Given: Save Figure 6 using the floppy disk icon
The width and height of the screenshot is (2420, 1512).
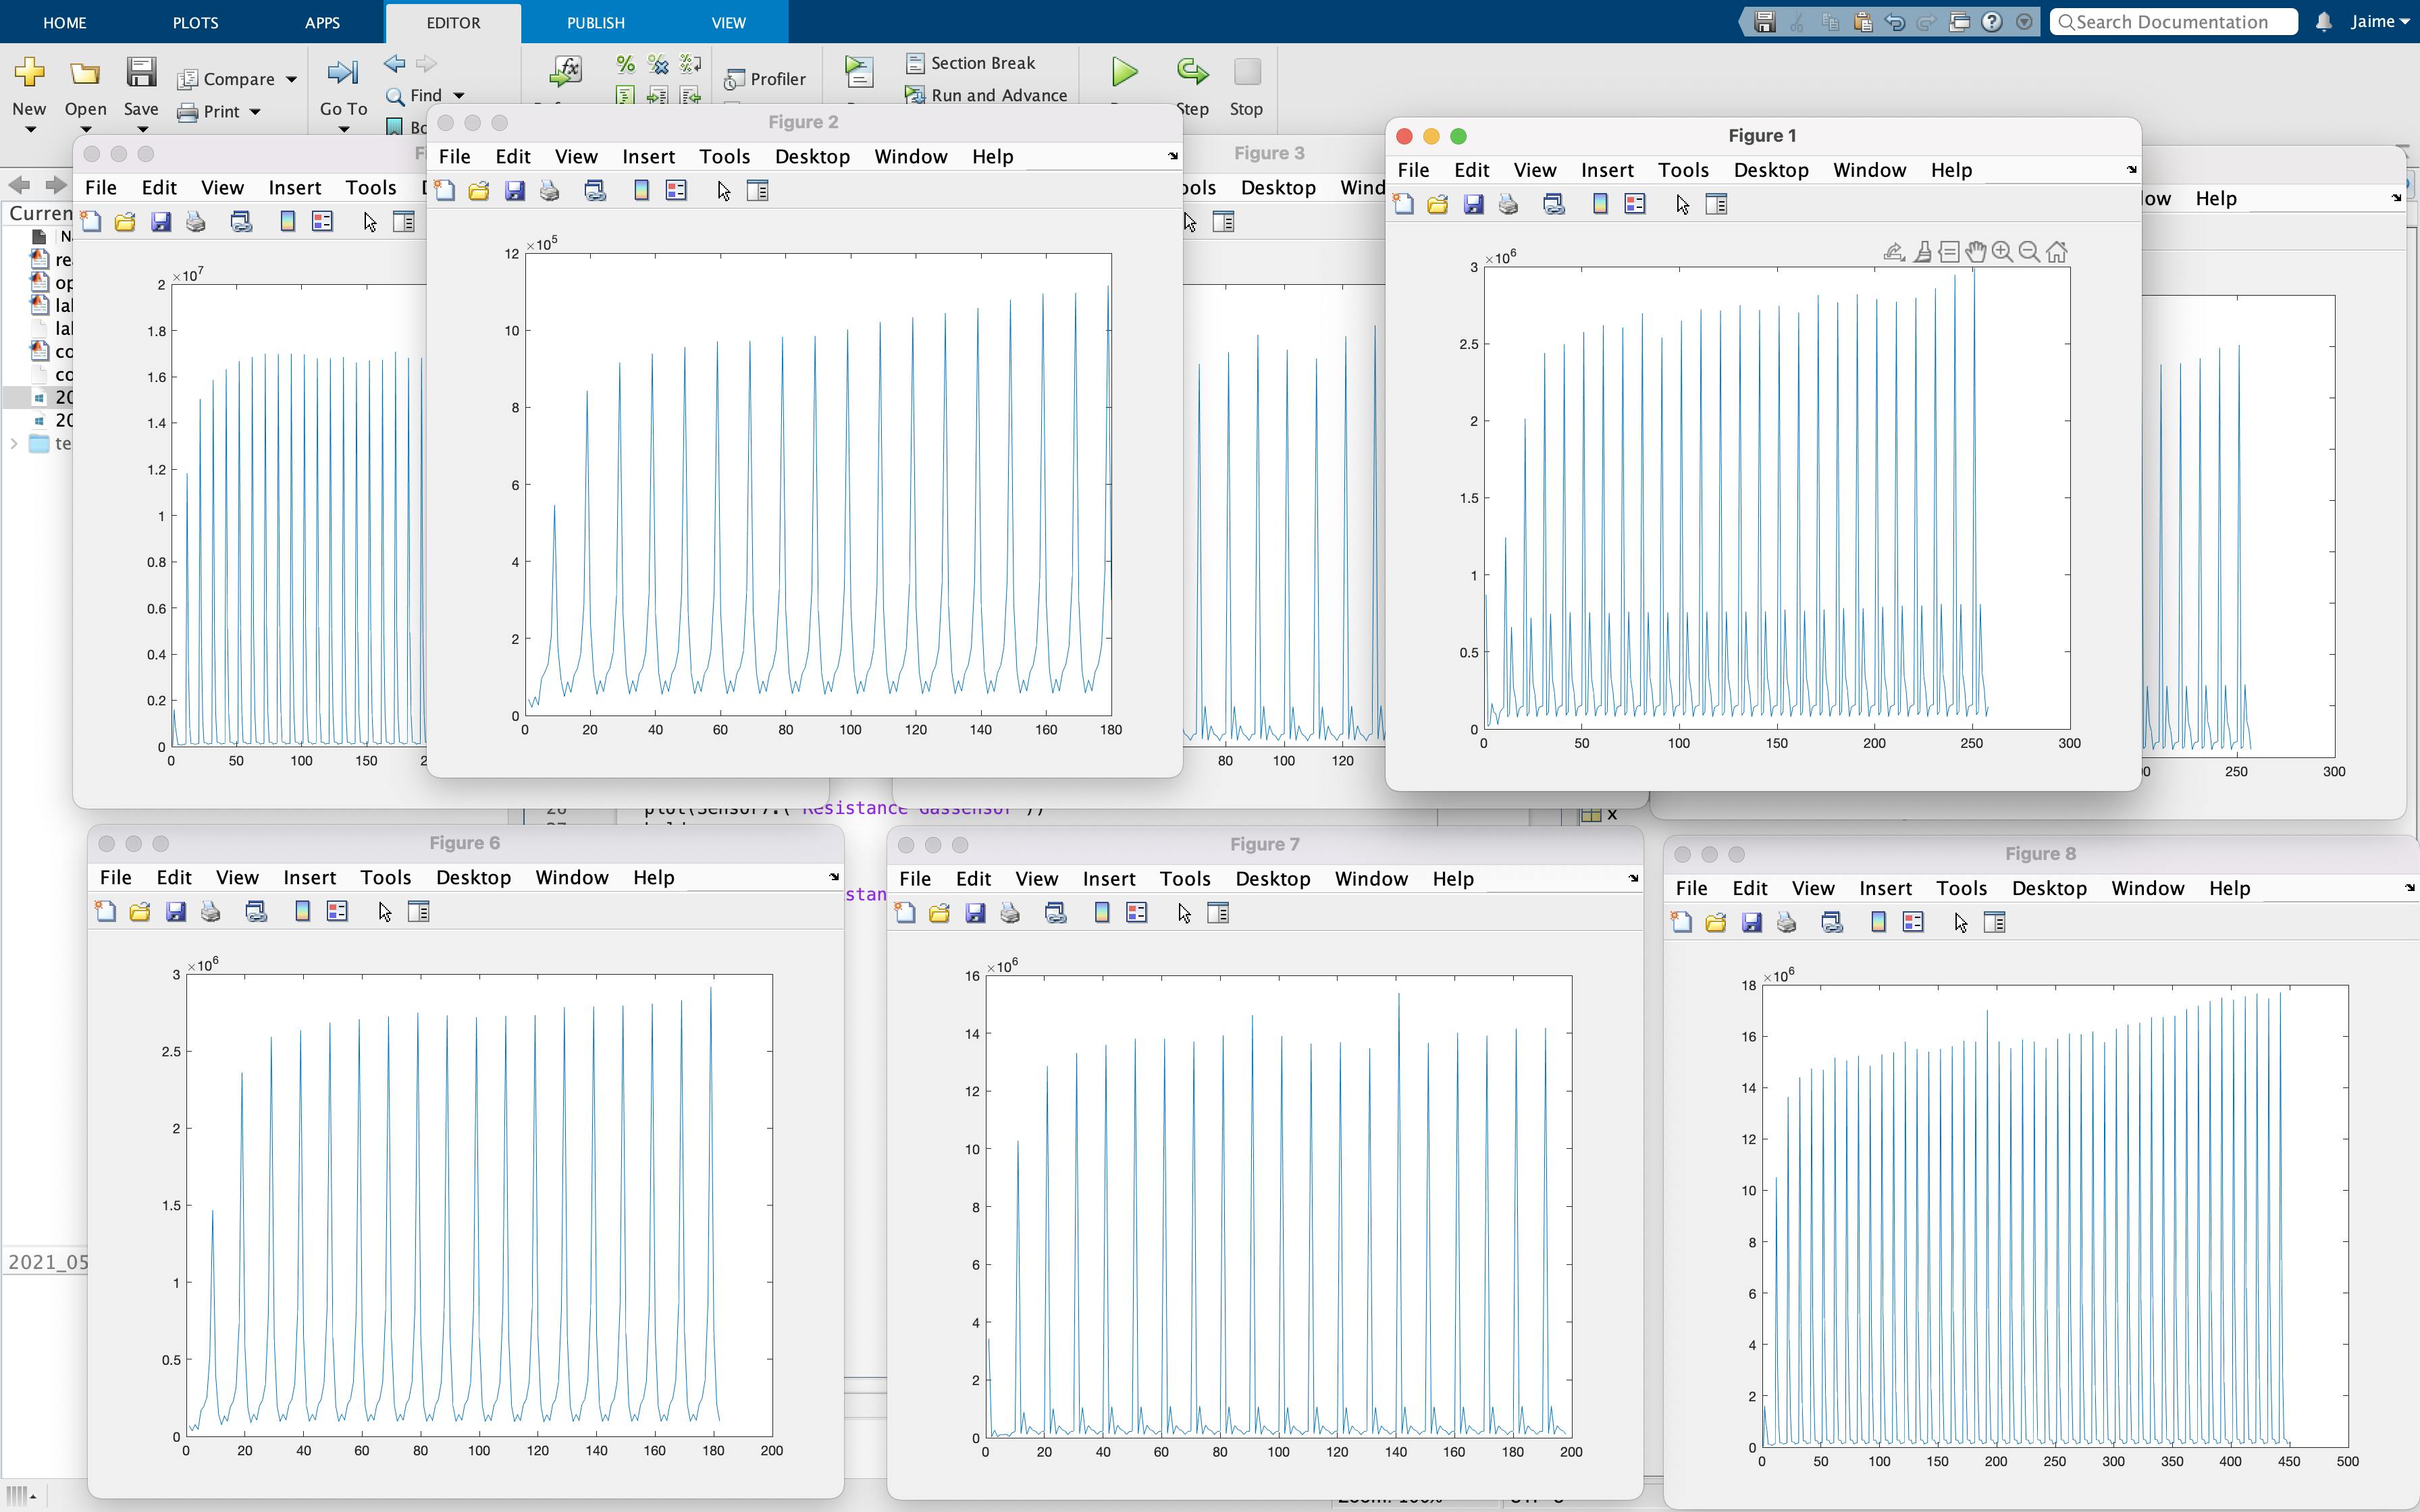Looking at the screenshot, I should [176, 911].
